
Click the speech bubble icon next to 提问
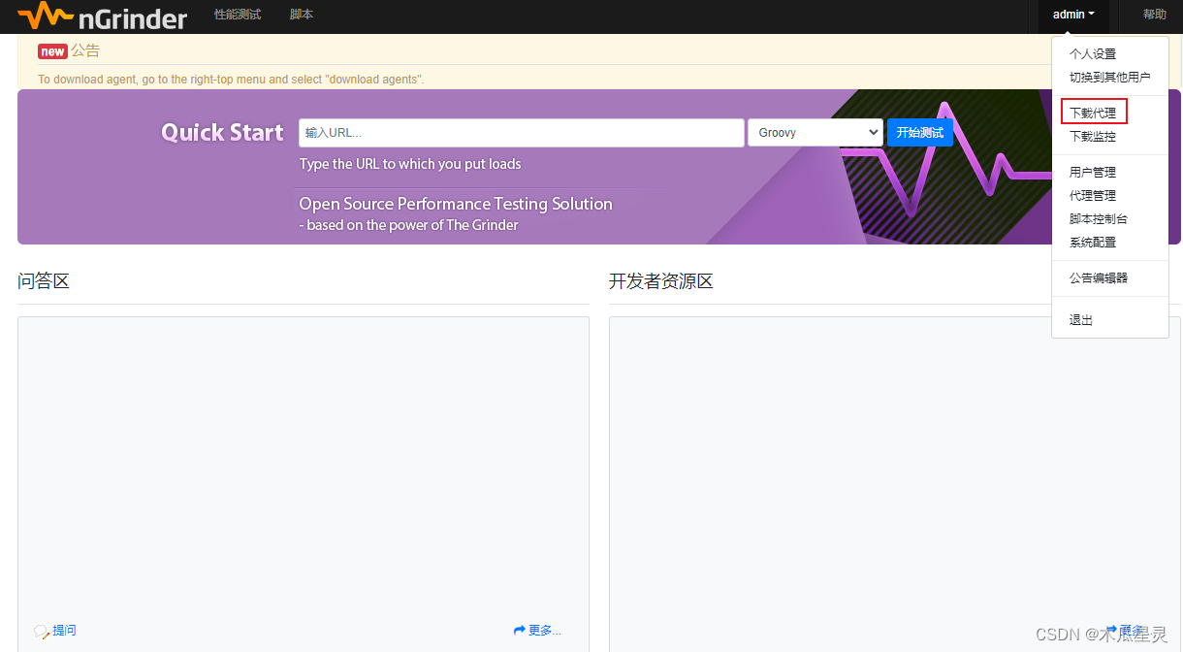[x=41, y=631]
